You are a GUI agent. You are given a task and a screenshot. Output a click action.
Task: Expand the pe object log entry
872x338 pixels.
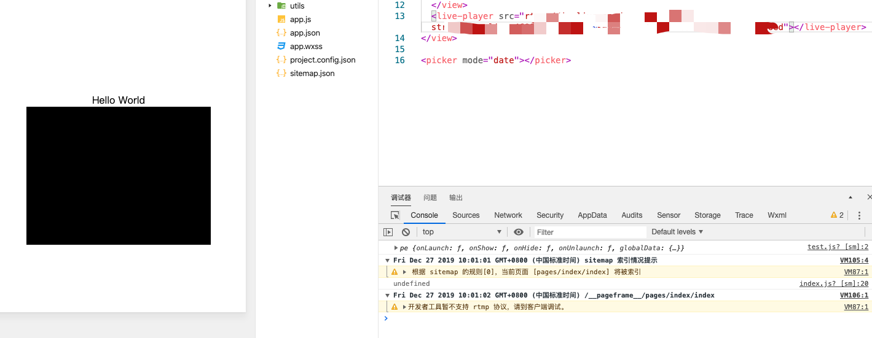pyautogui.click(x=396, y=248)
